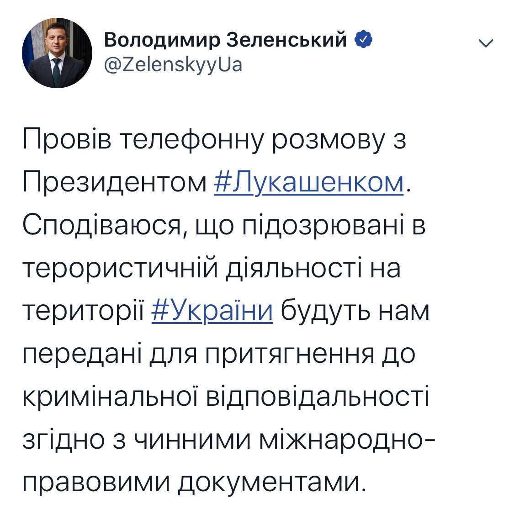
Task: Click the word телефонну in tweet
Action: point(192,140)
